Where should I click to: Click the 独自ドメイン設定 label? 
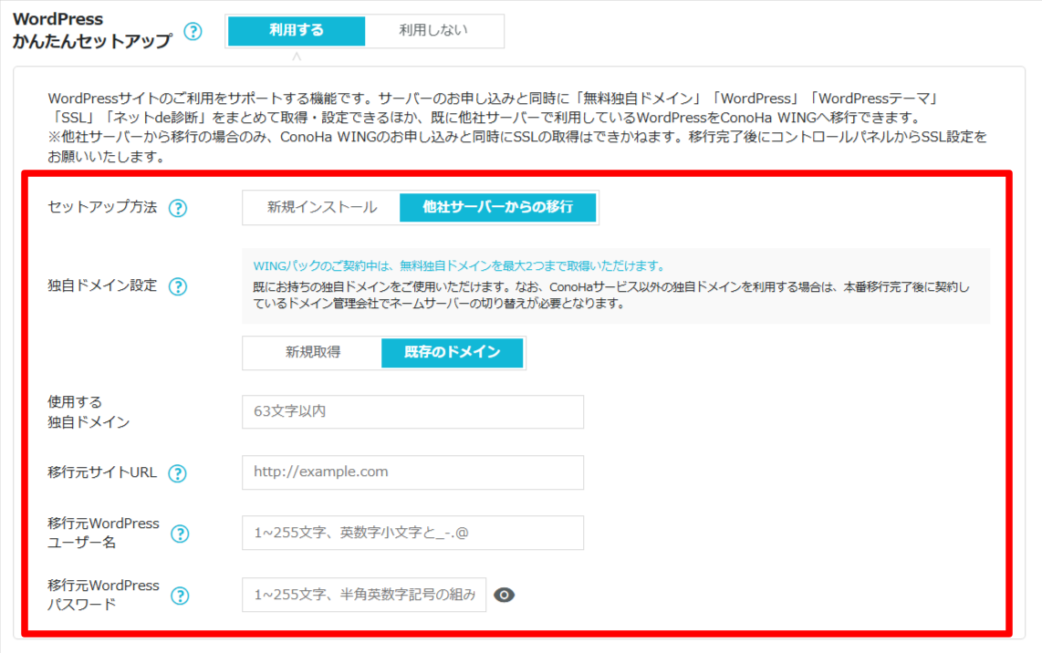tap(102, 285)
